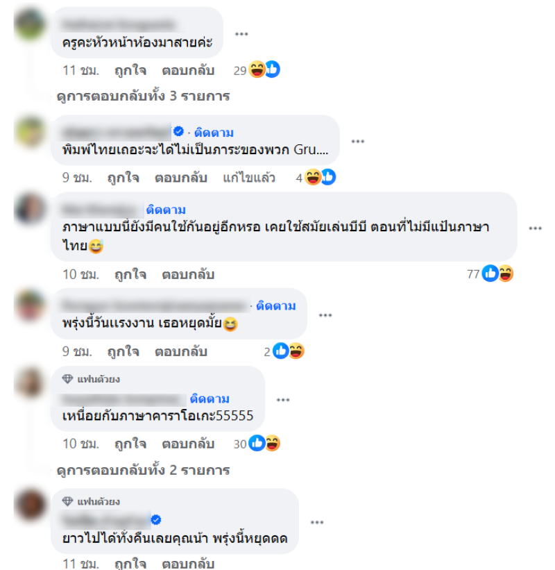
Task: Open options menu for the 'ครูคะหัวหน้าห้องมาสายค่ะ' comment
Action: click(241, 34)
